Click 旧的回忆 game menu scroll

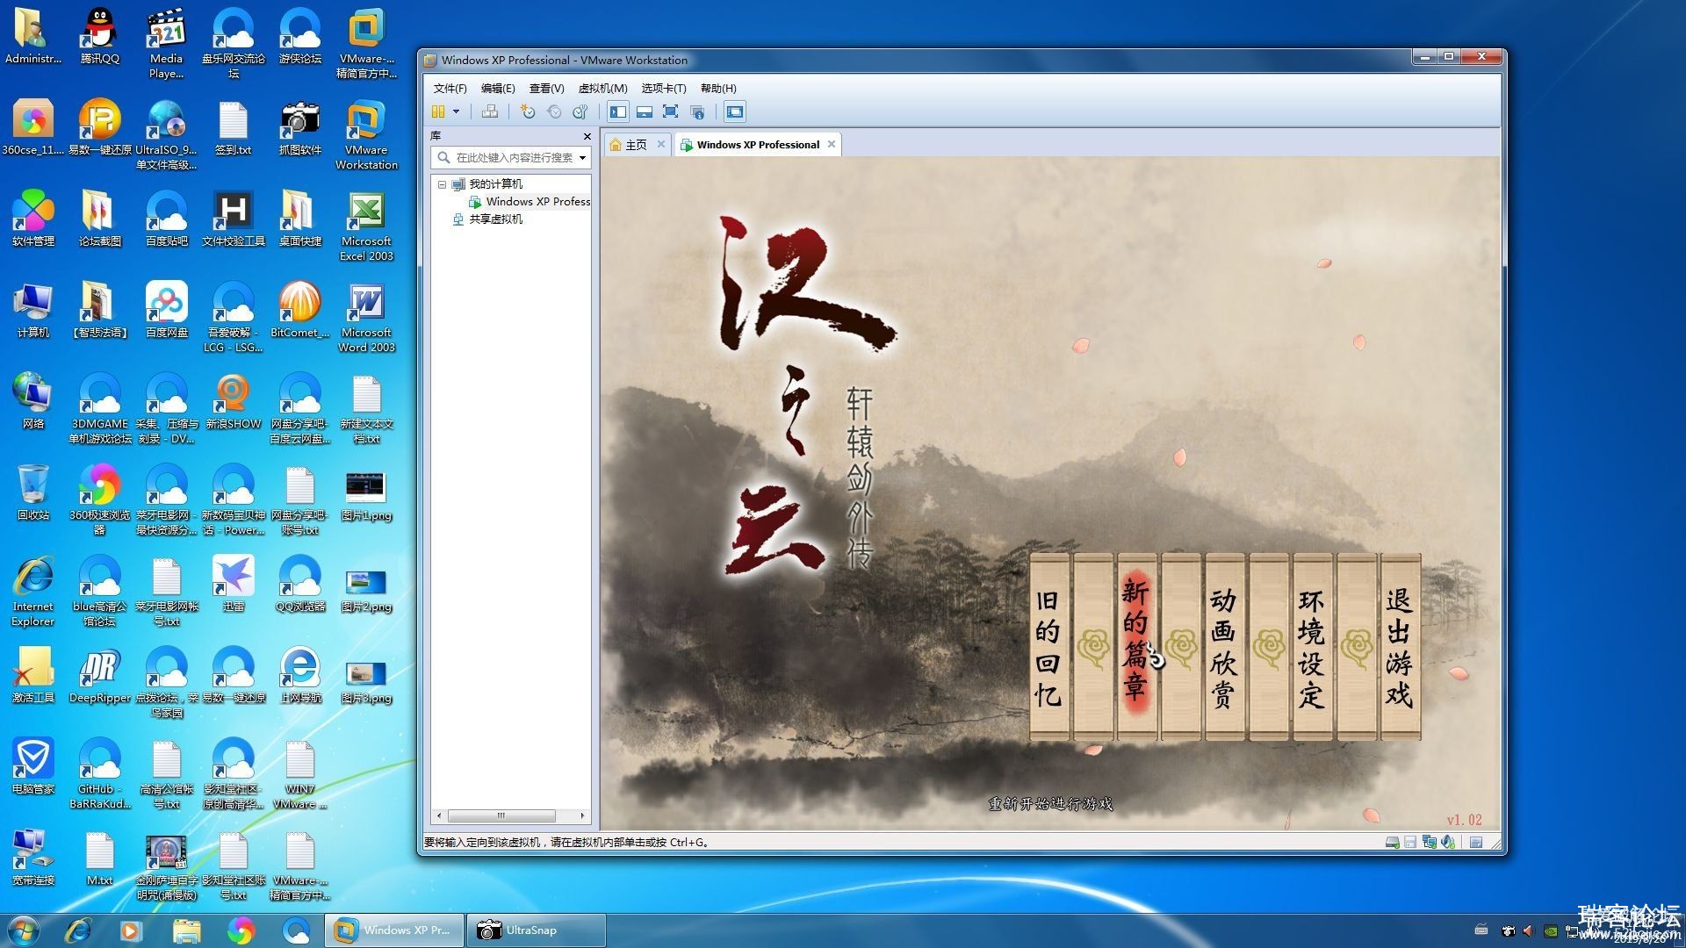coord(1048,647)
